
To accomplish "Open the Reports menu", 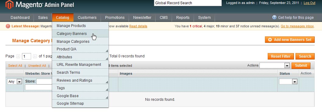I will pos(183,18).
